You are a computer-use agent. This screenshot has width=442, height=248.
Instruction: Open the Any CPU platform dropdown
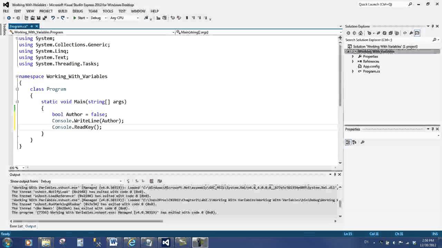[x=124, y=18]
